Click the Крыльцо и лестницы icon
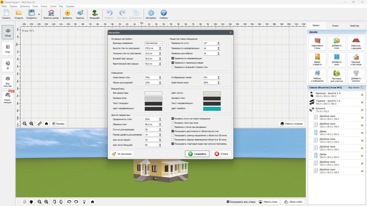367x206 pixels. (356, 59)
